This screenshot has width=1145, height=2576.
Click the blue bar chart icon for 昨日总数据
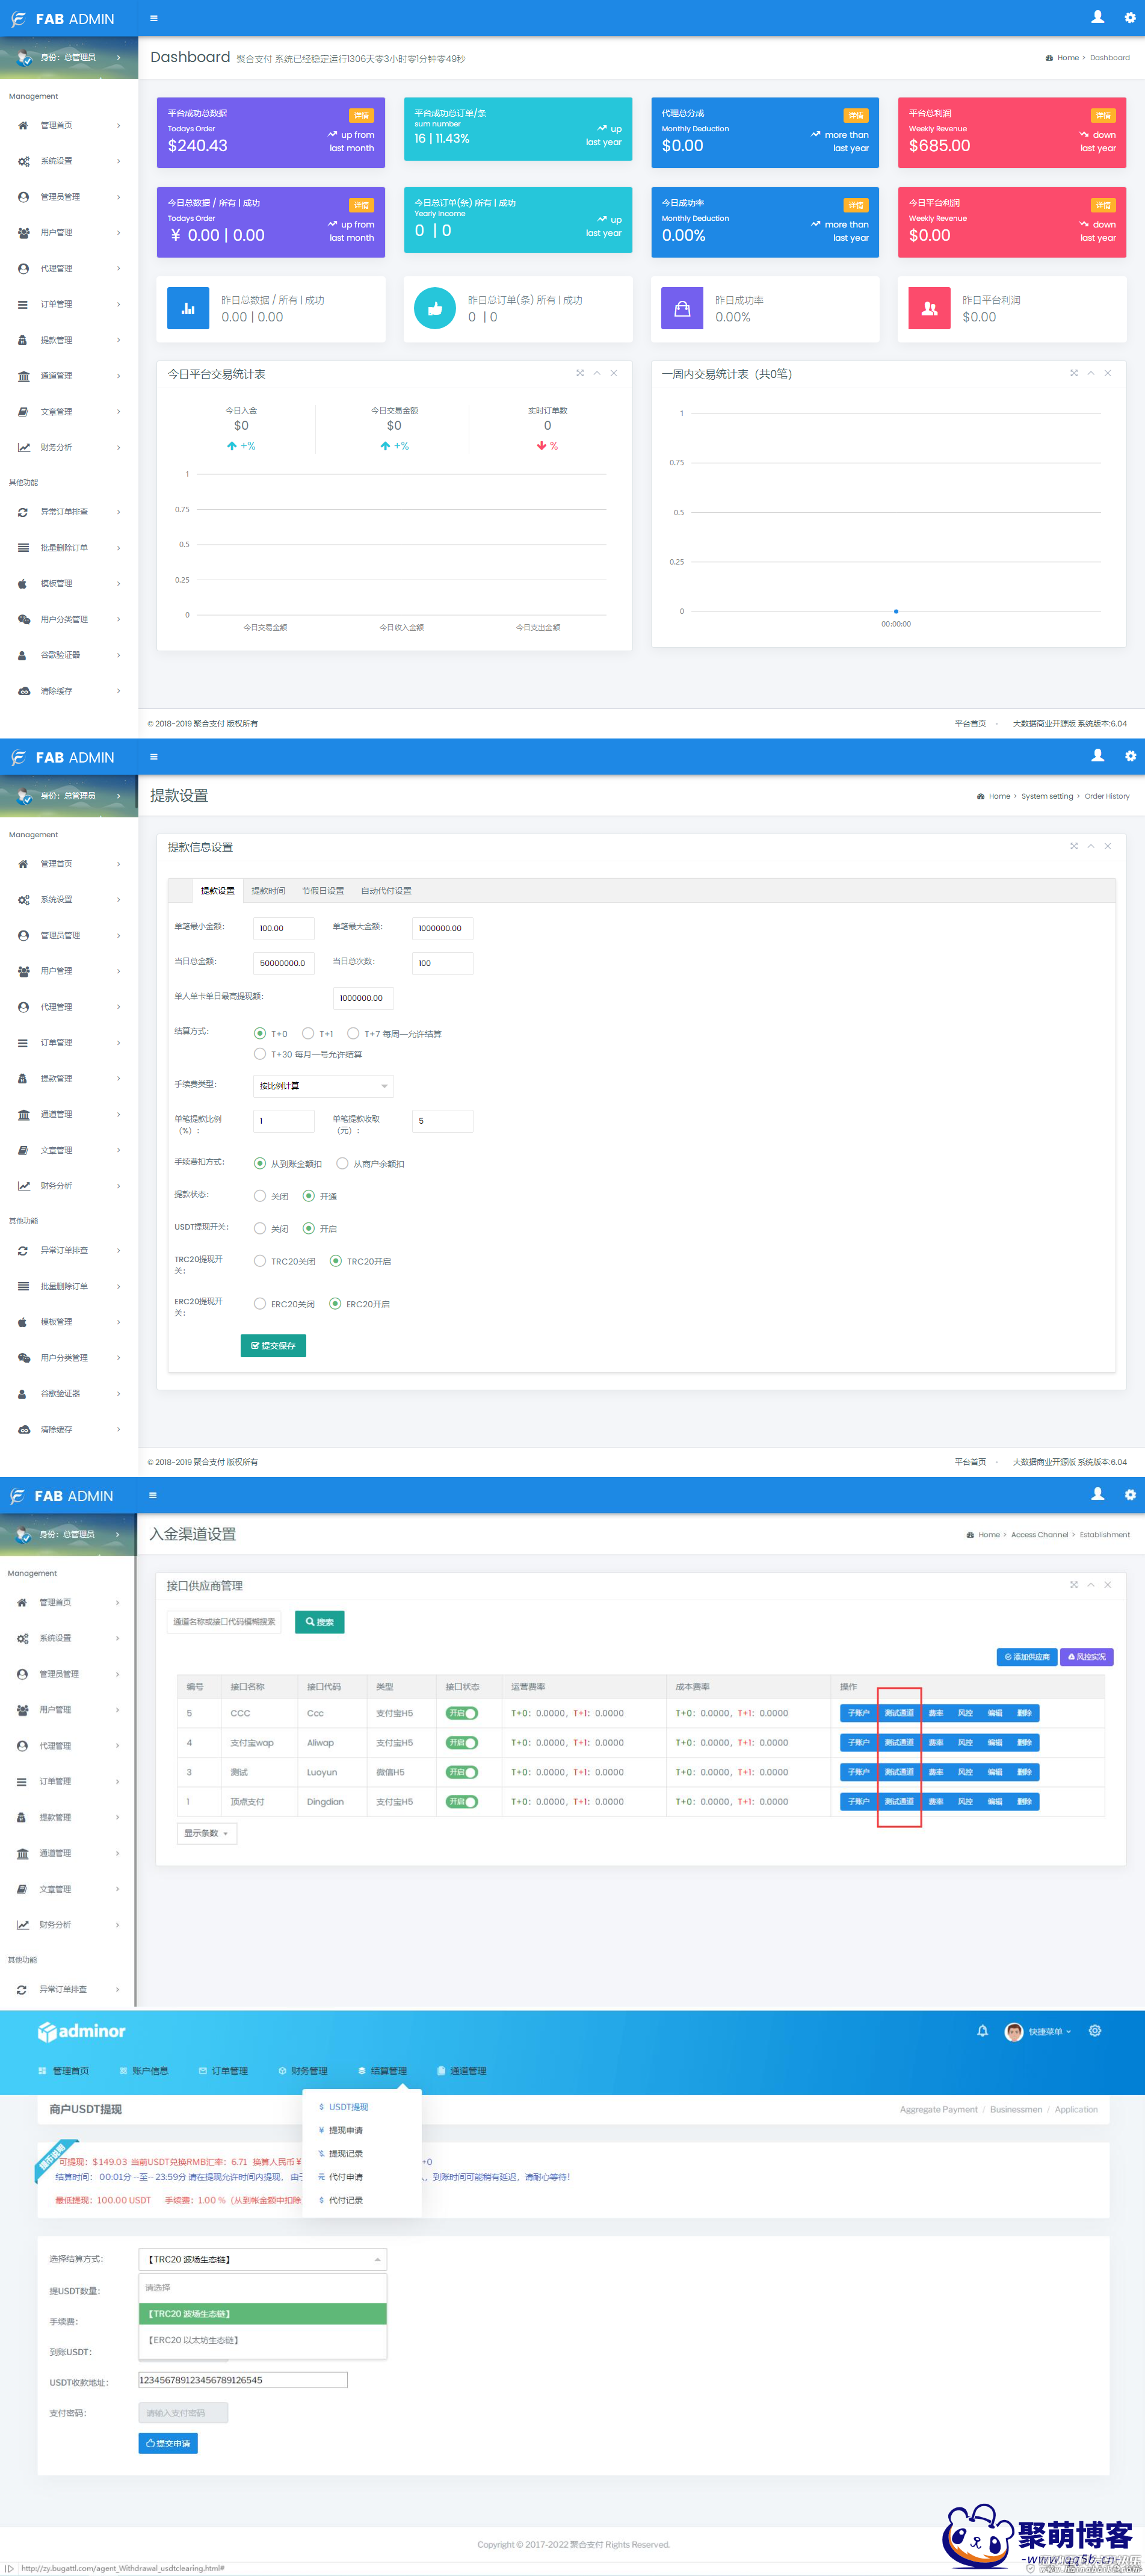[188, 309]
